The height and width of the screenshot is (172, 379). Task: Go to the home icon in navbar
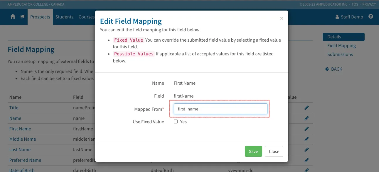13,17
